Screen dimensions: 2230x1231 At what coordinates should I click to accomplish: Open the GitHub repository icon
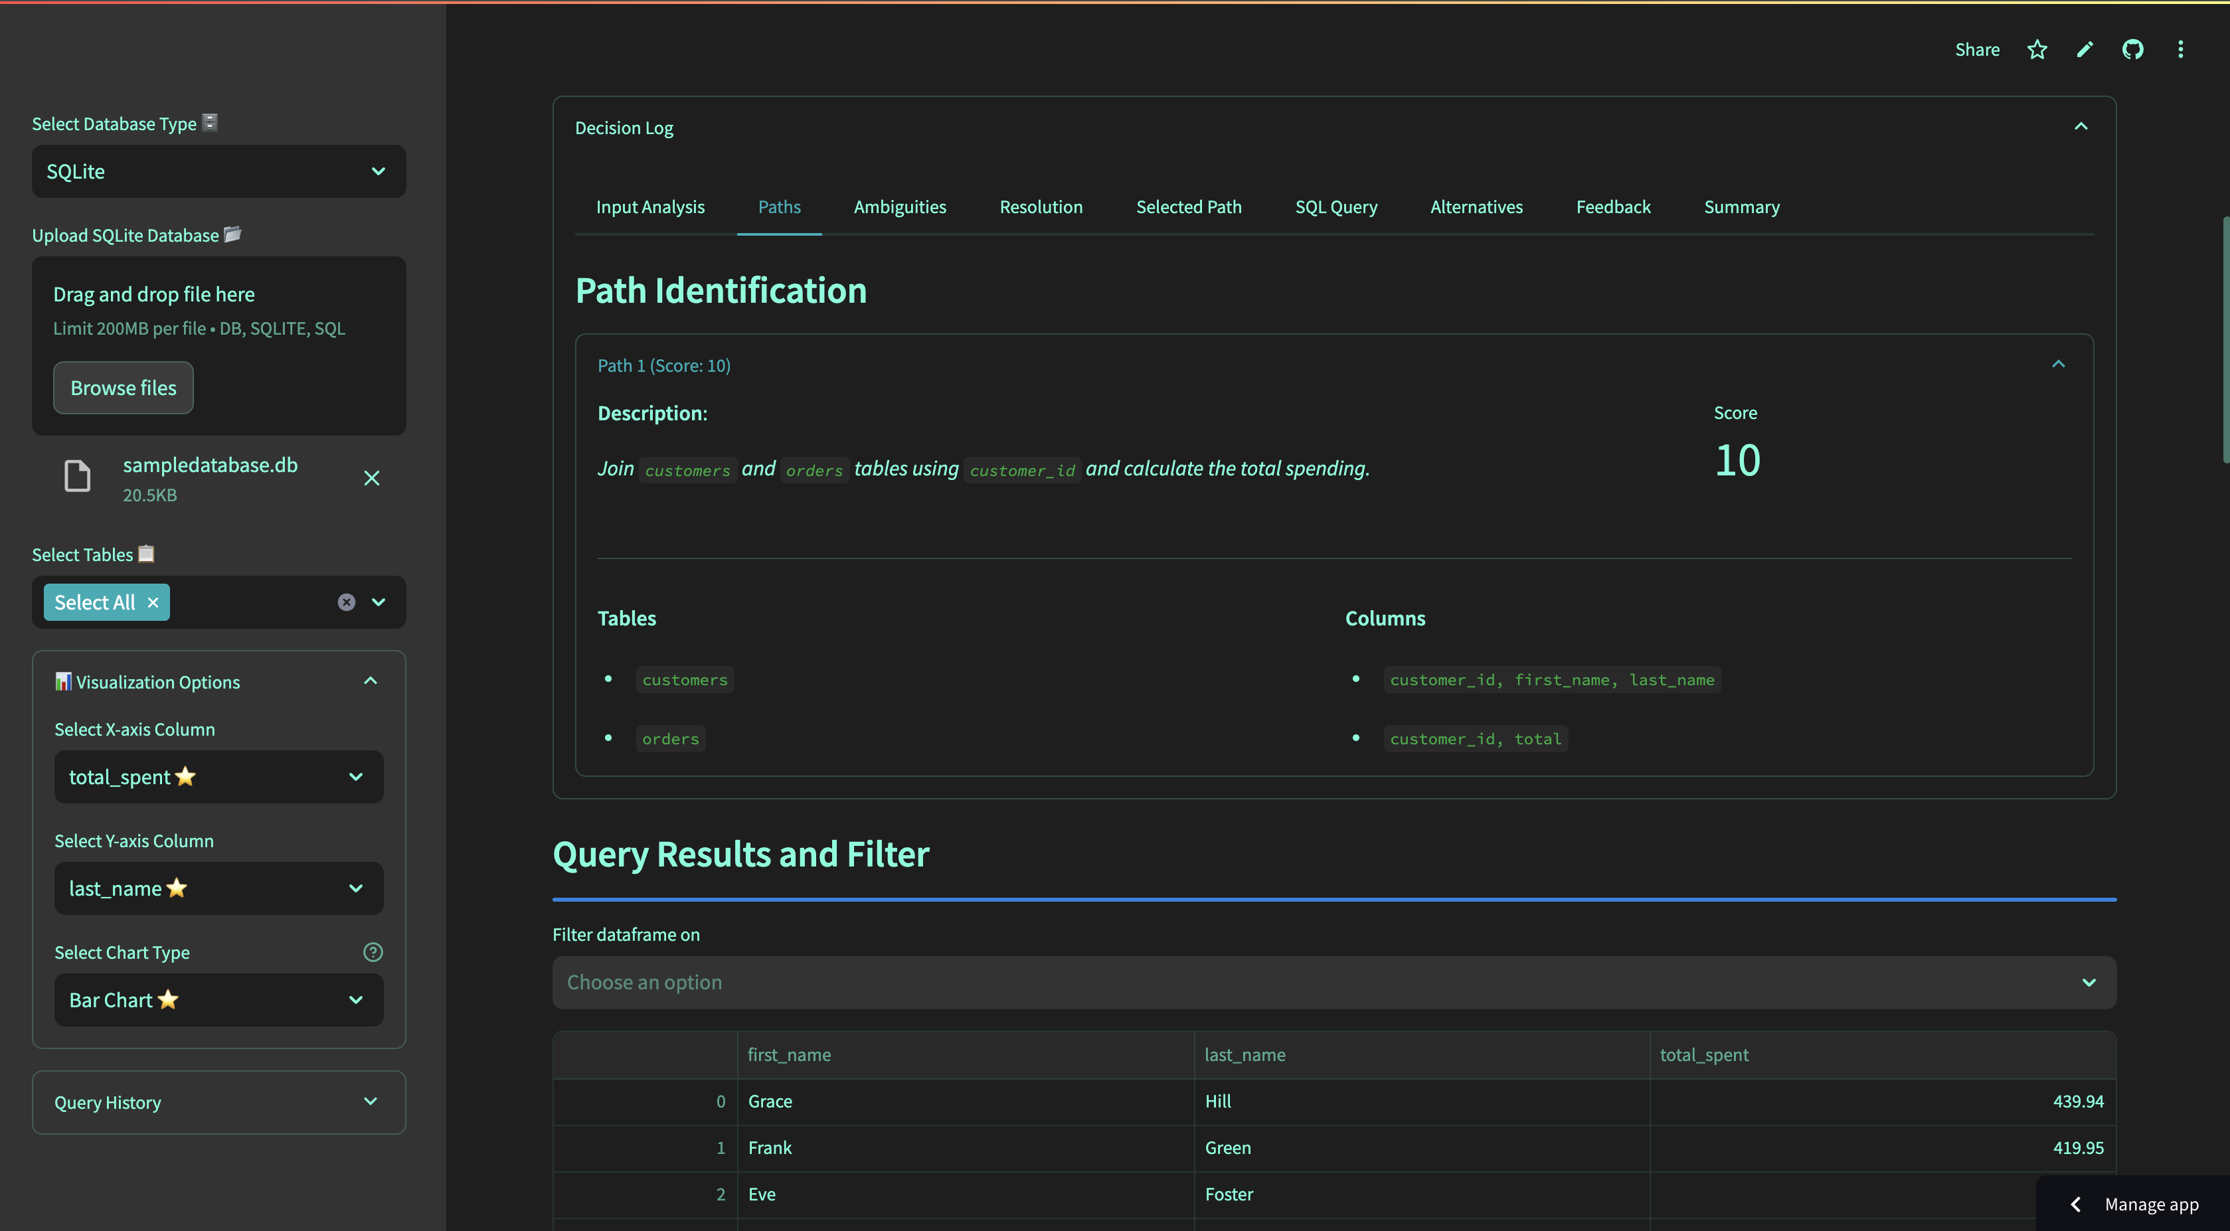[2132, 49]
